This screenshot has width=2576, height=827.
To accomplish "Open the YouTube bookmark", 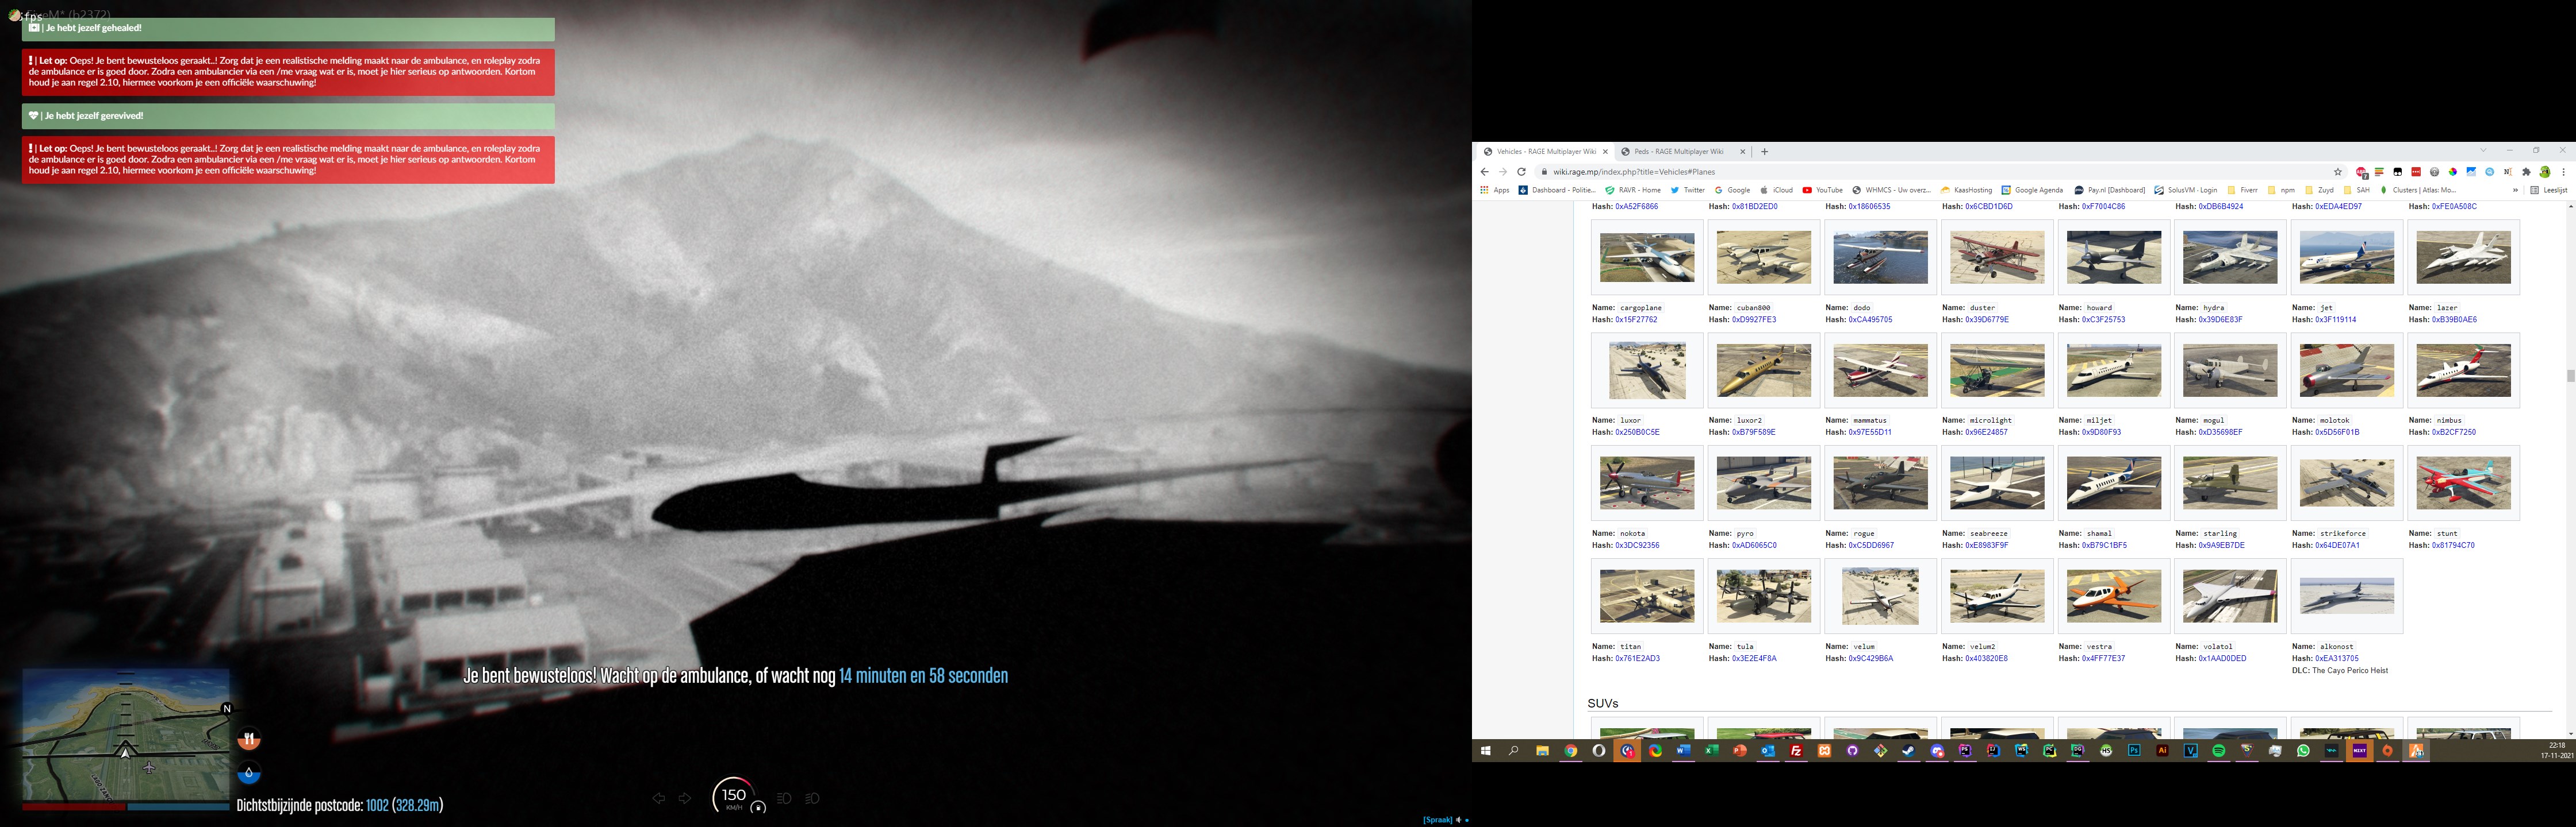I will [1822, 190].
